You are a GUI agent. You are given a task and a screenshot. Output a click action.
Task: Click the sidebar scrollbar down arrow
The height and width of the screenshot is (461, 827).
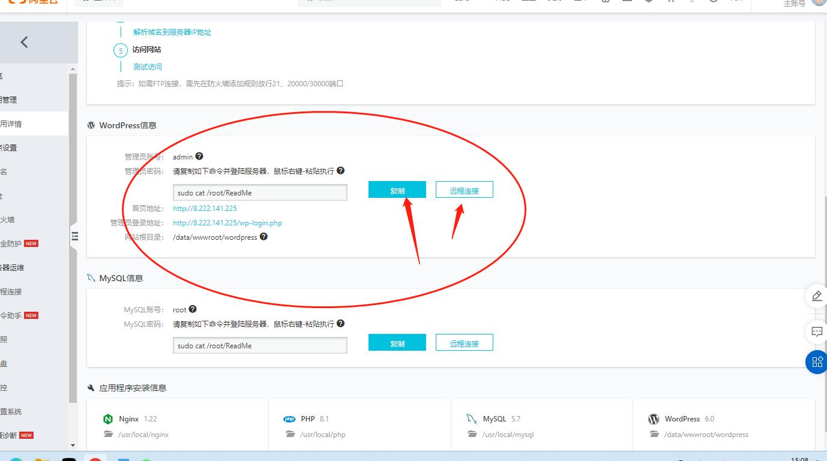[73, 445]
